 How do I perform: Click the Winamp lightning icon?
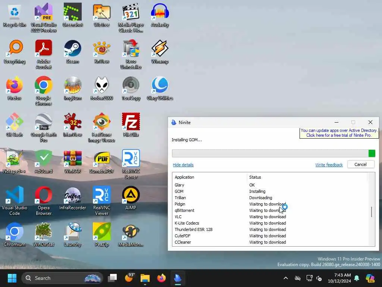pyautogui.click(x=160, y=52)
